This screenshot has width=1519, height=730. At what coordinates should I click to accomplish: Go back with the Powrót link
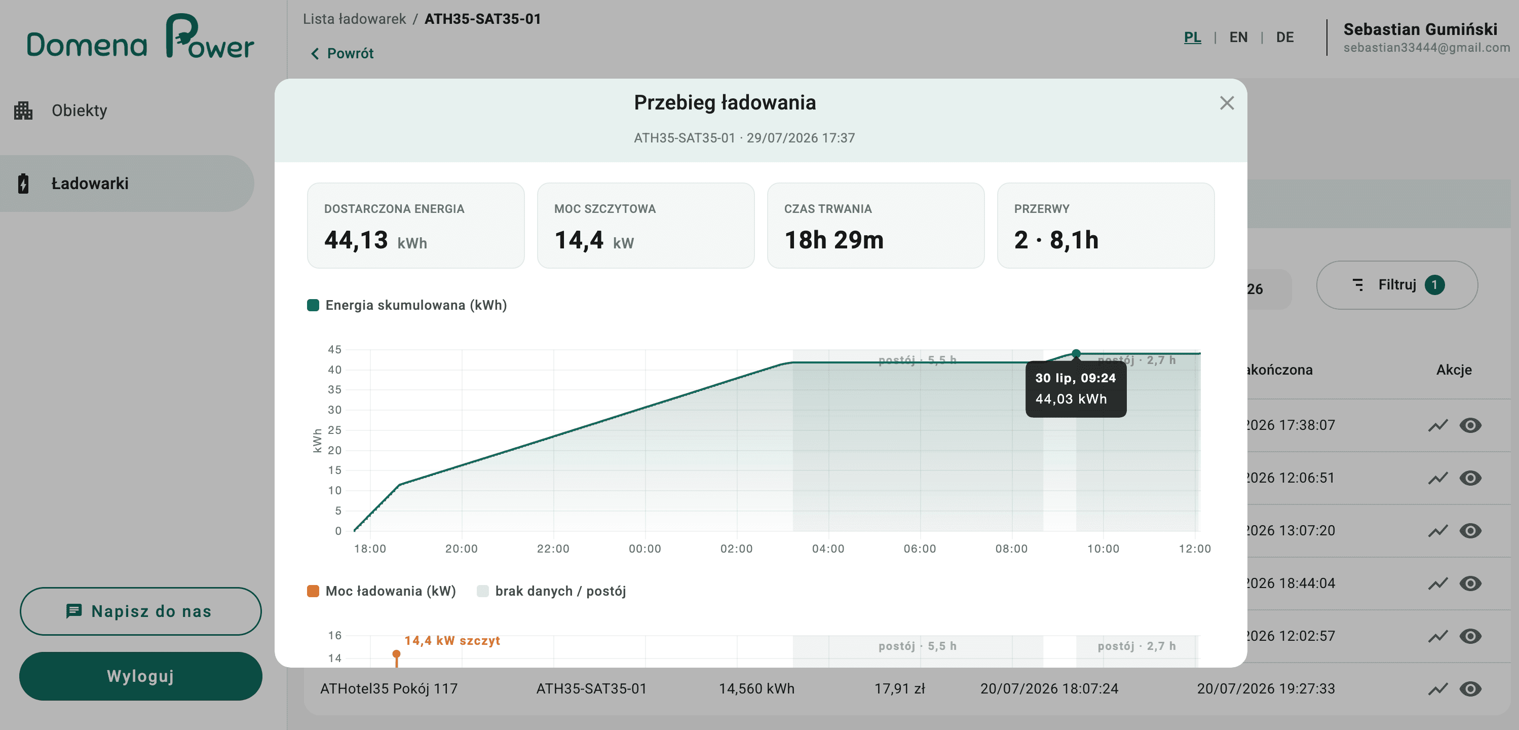pyautogui.click(x=342, y=53)
